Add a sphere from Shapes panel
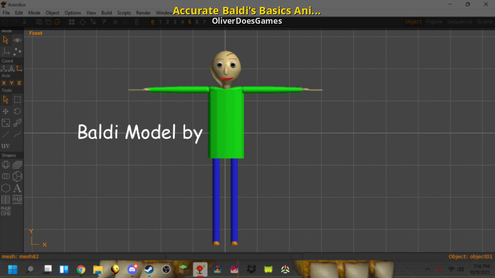 pos(5,165)
